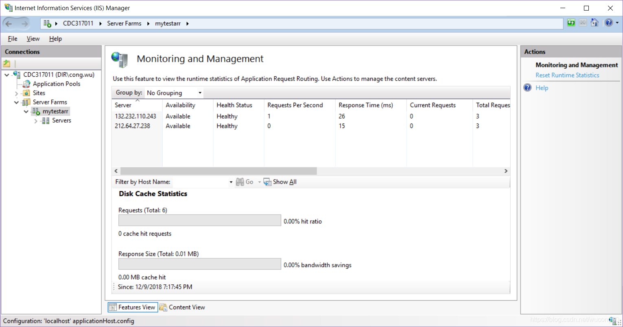Open the Filter by Host Name combo box arrow

click(231, 182)
